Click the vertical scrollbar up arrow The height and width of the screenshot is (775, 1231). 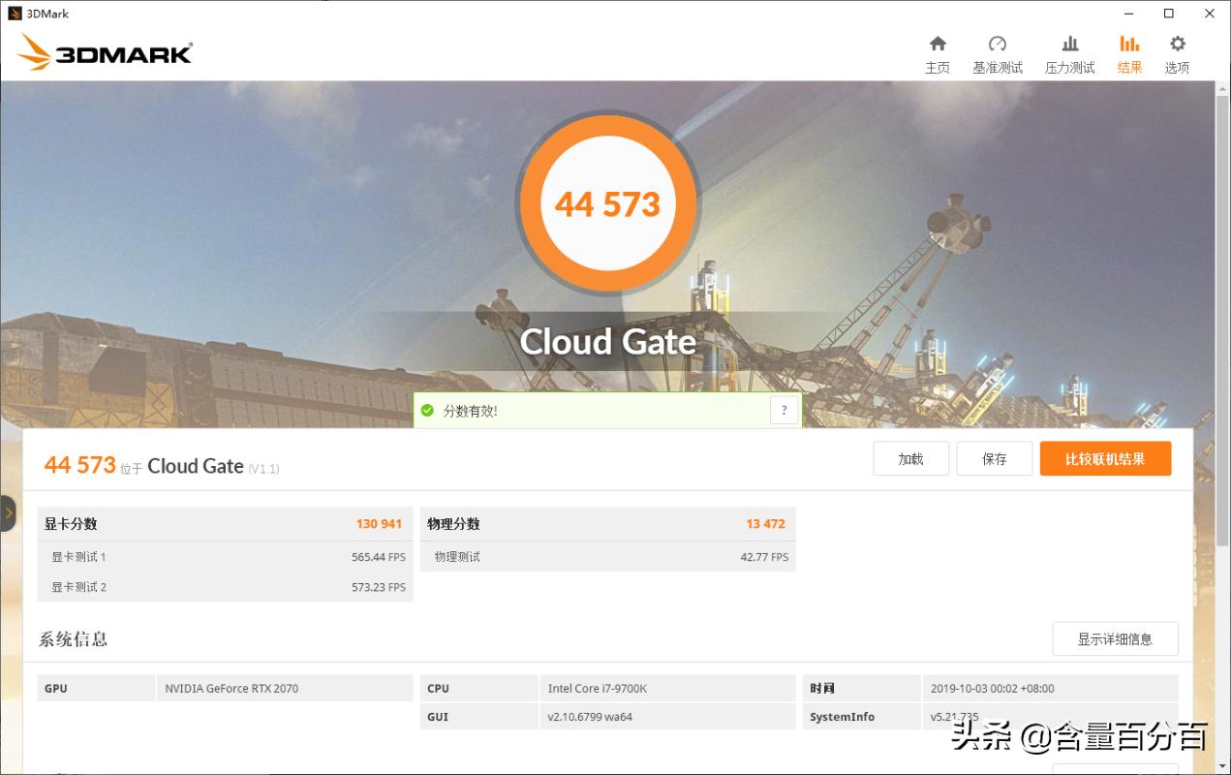coord(1222,88)
